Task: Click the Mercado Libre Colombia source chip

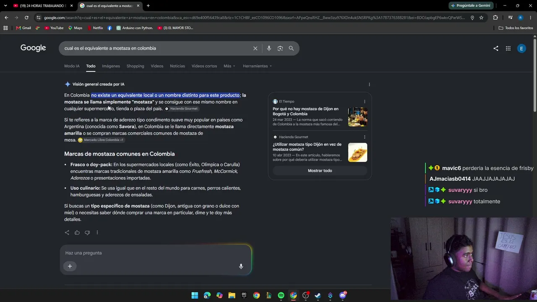Action: (x=101, y=140)
